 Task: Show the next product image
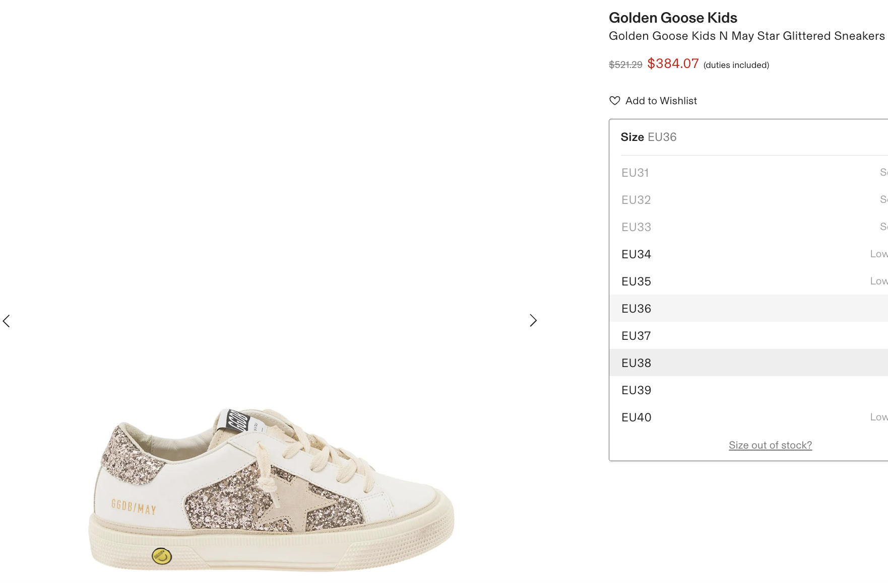pyautogui.click(x=533, y=321)
